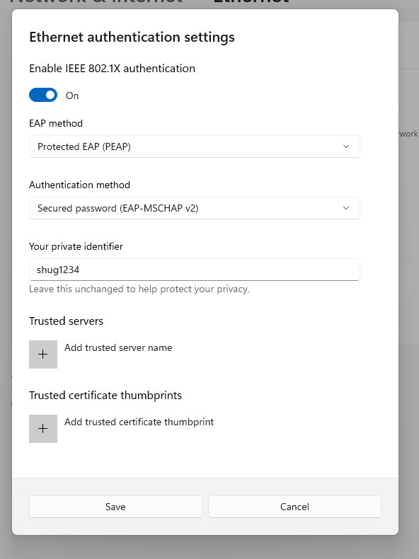Click the EAP method label
This screenshot has width=419, height=559.
click(56, 123)
